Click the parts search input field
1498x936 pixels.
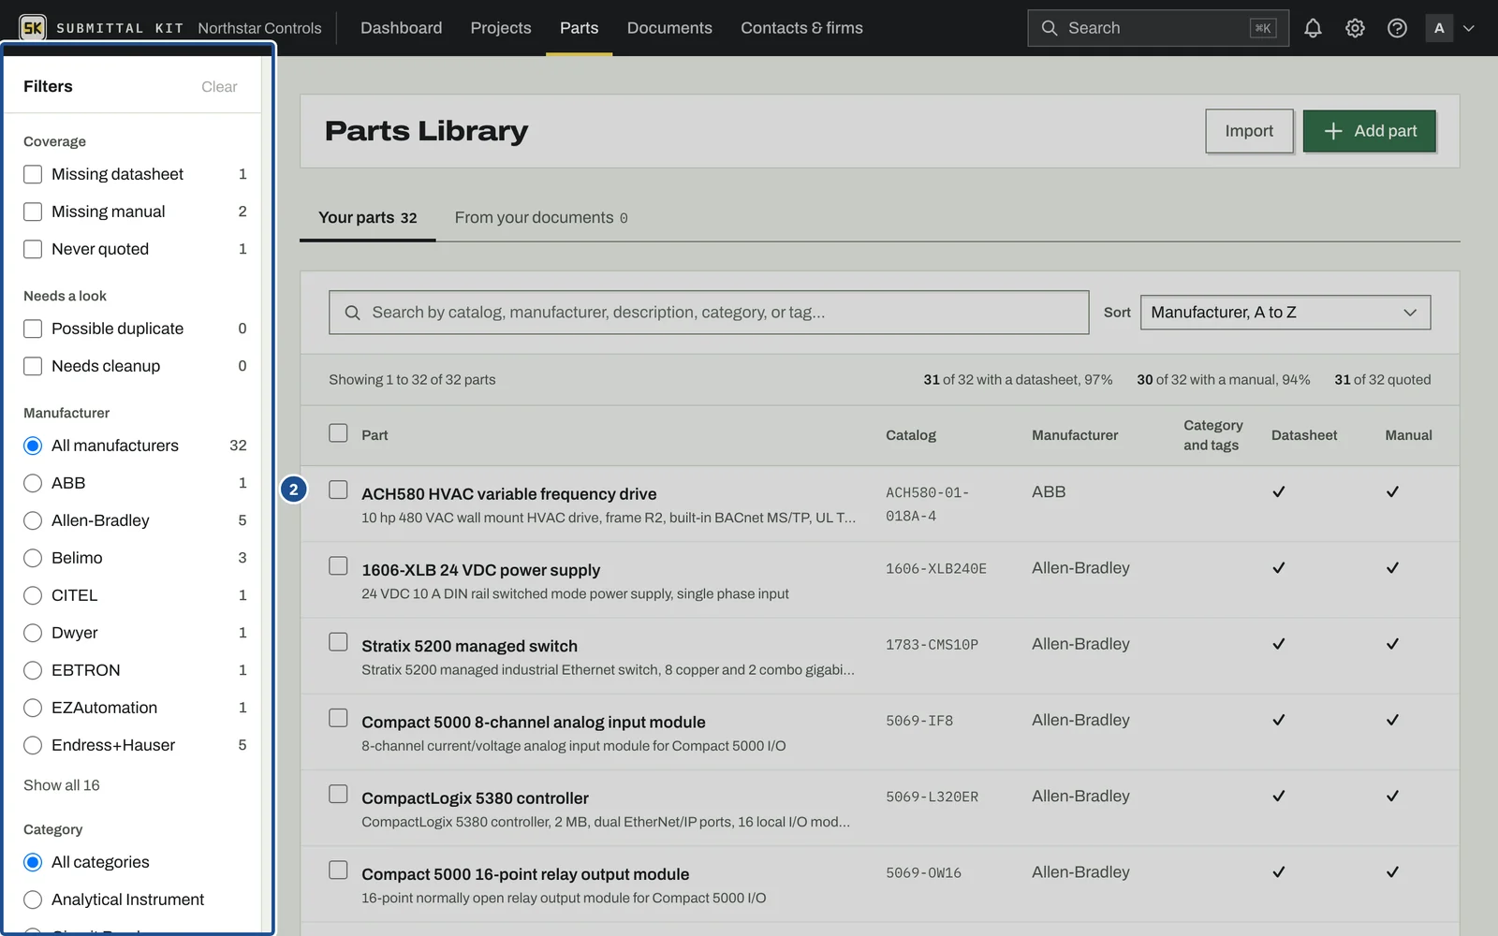[709, 313]
